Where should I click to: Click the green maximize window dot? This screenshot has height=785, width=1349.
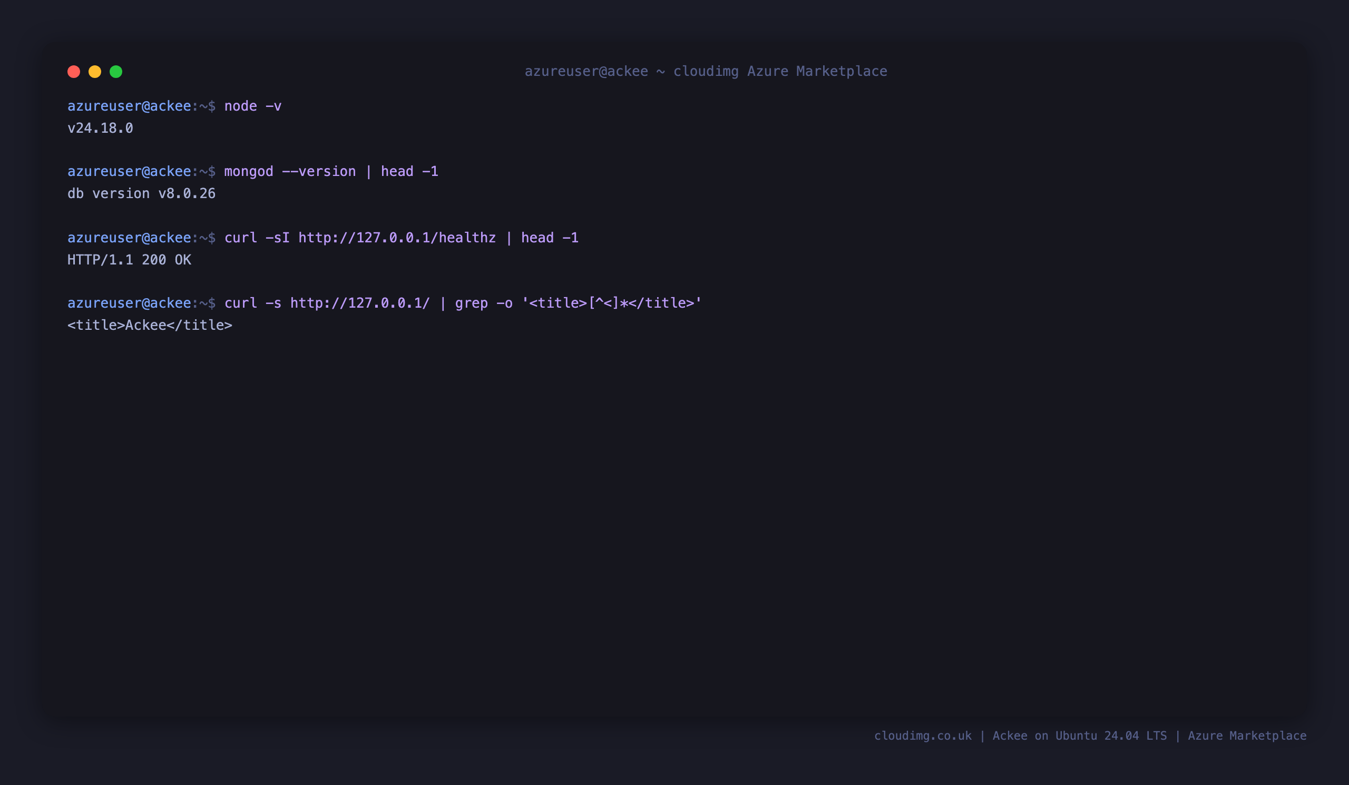coord(116,72)
